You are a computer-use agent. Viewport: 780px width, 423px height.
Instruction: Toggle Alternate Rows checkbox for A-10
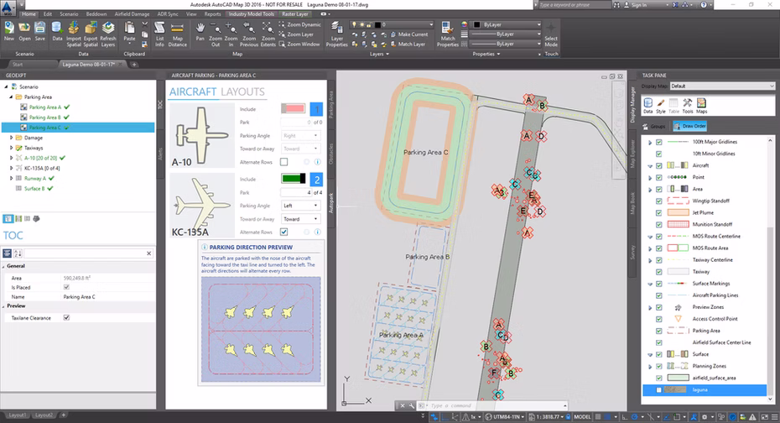tap(283, 162)
